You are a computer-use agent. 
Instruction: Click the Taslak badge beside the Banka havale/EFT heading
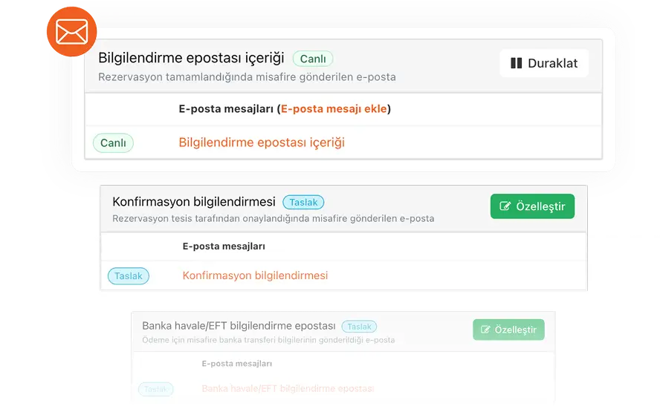359,327
